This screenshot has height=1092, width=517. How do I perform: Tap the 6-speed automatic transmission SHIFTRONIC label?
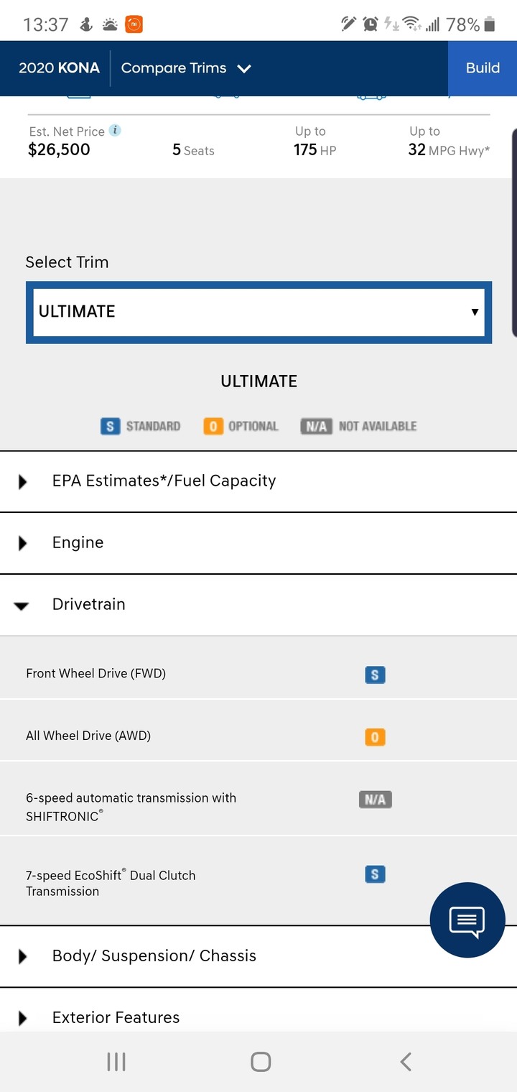click(x=131, y=807)
